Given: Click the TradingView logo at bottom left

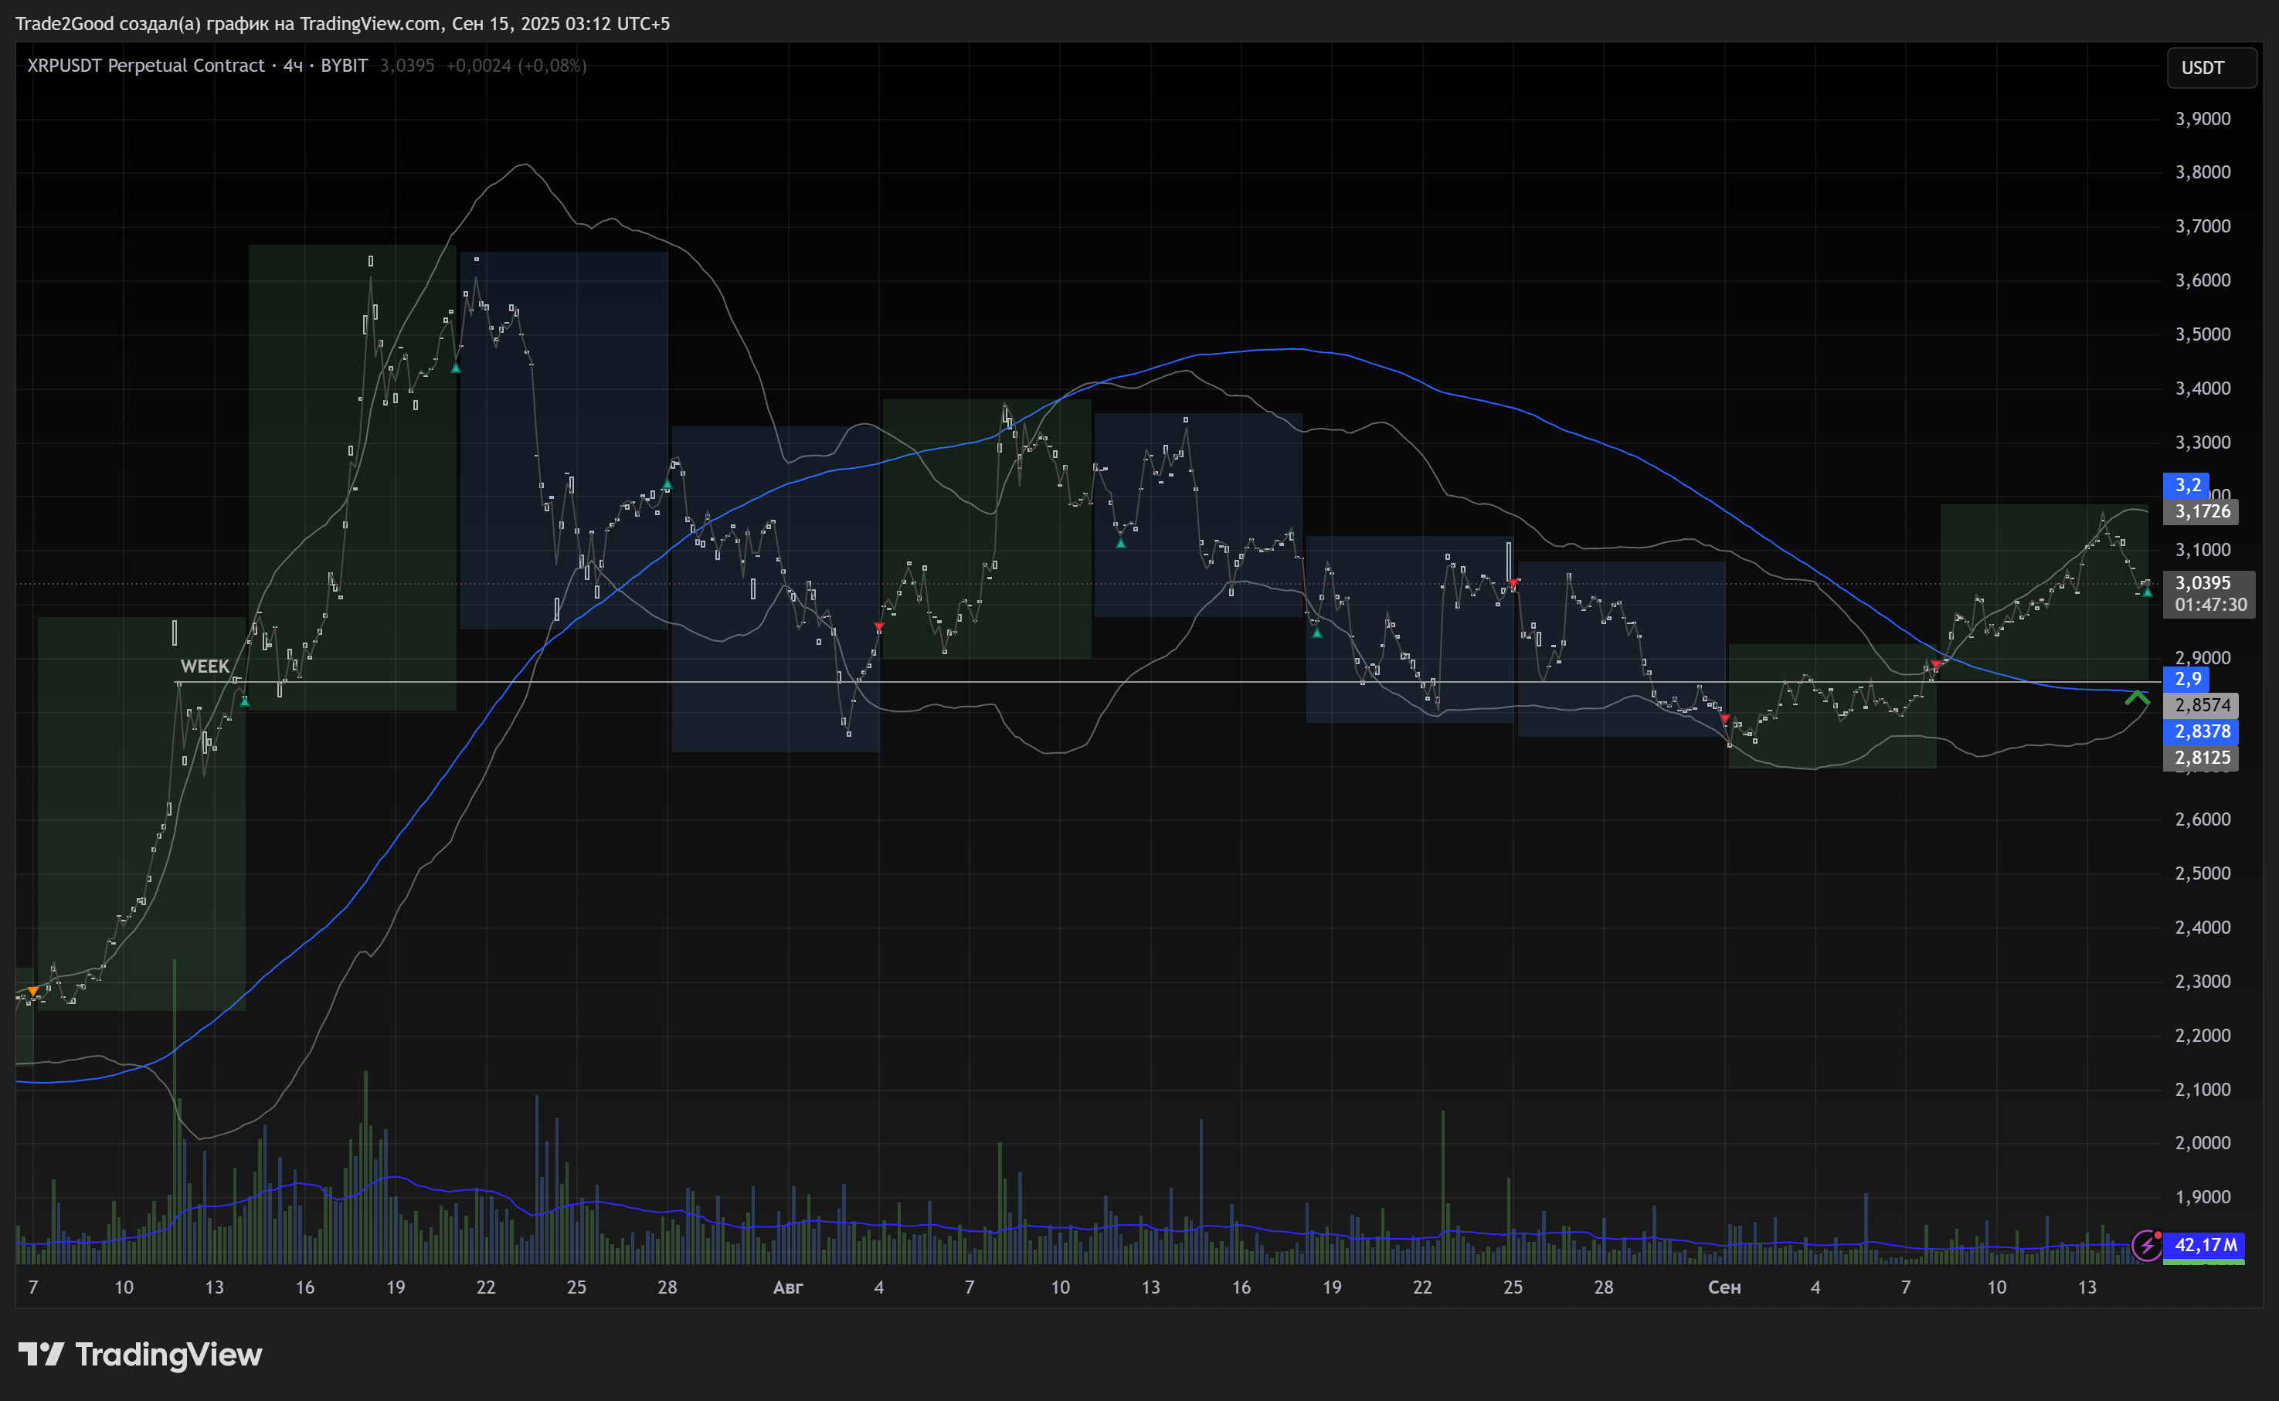Looking at the screenshot, I should tap(140, 1355).
